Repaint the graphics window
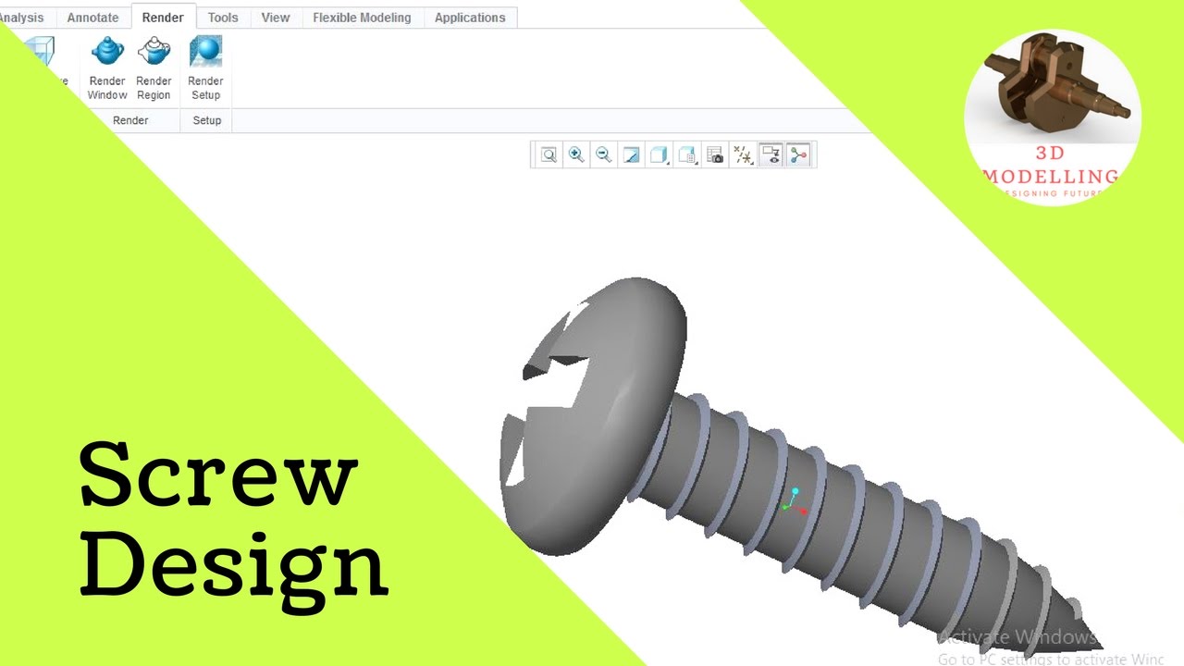 pyautogui.click(x=632, y=155)
